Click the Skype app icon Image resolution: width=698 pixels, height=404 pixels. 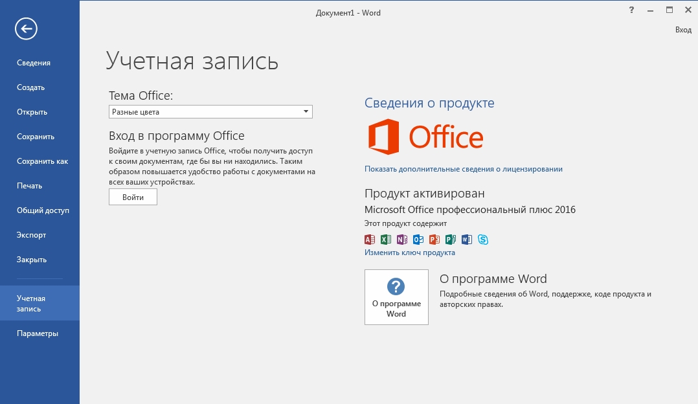483,240
